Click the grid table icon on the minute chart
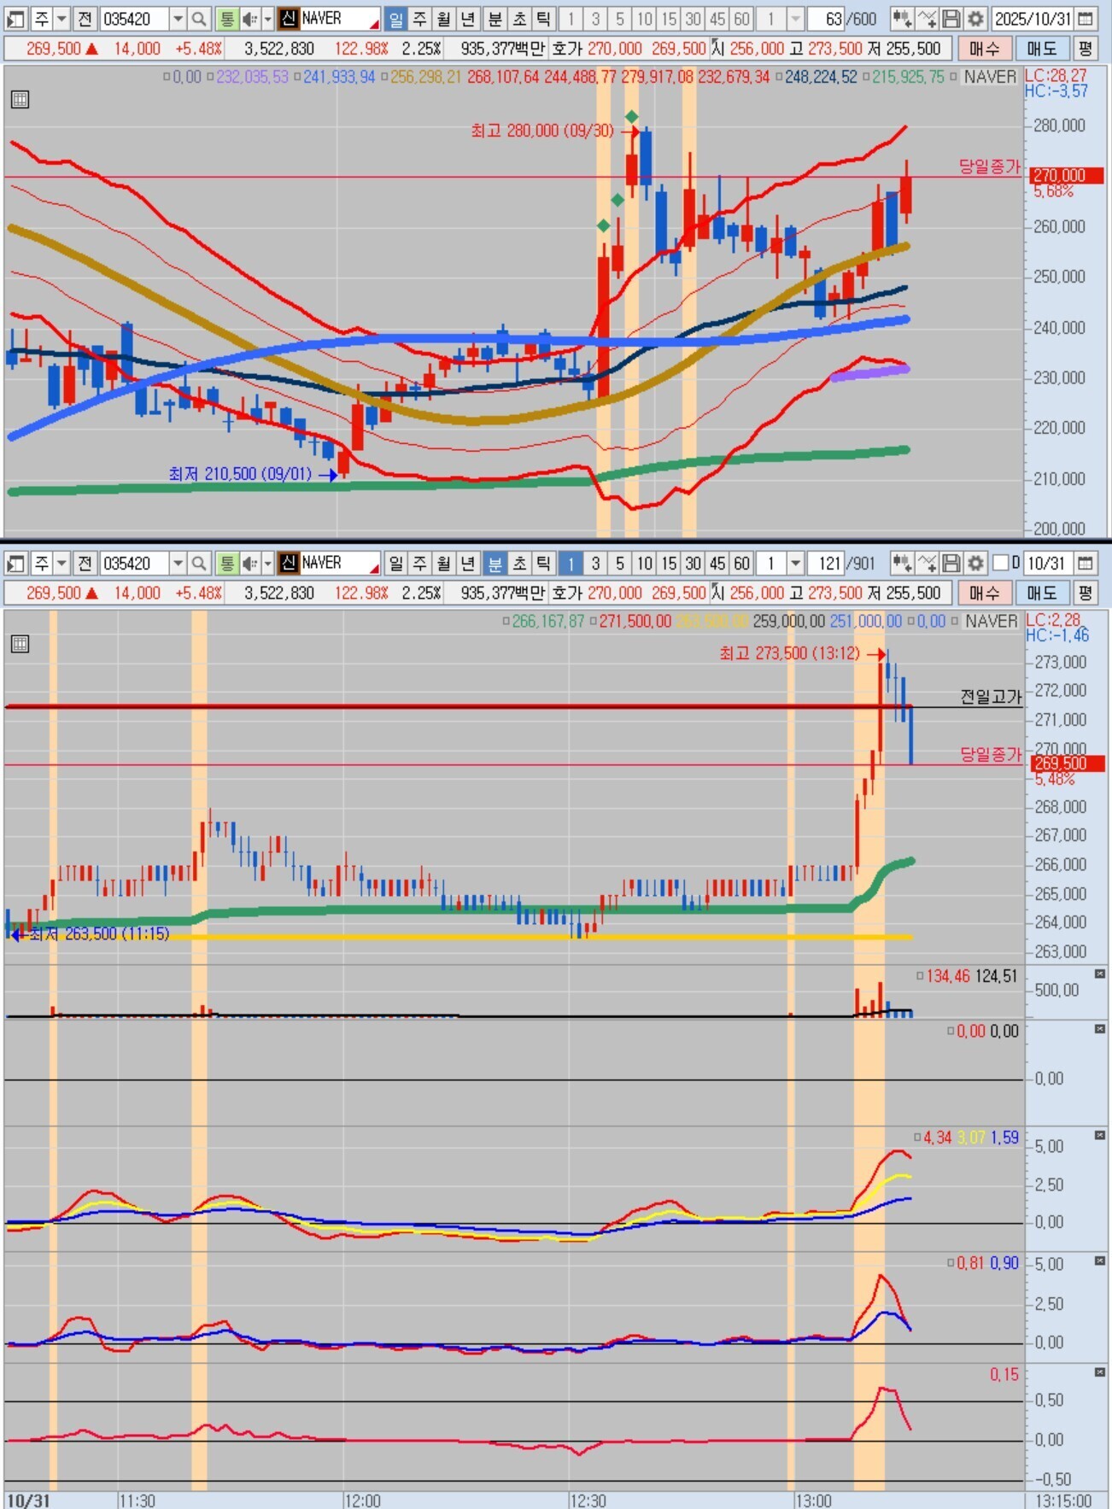Image resolution: width=1112 pixels, height=1509 pixels. (x=20, y=645)
